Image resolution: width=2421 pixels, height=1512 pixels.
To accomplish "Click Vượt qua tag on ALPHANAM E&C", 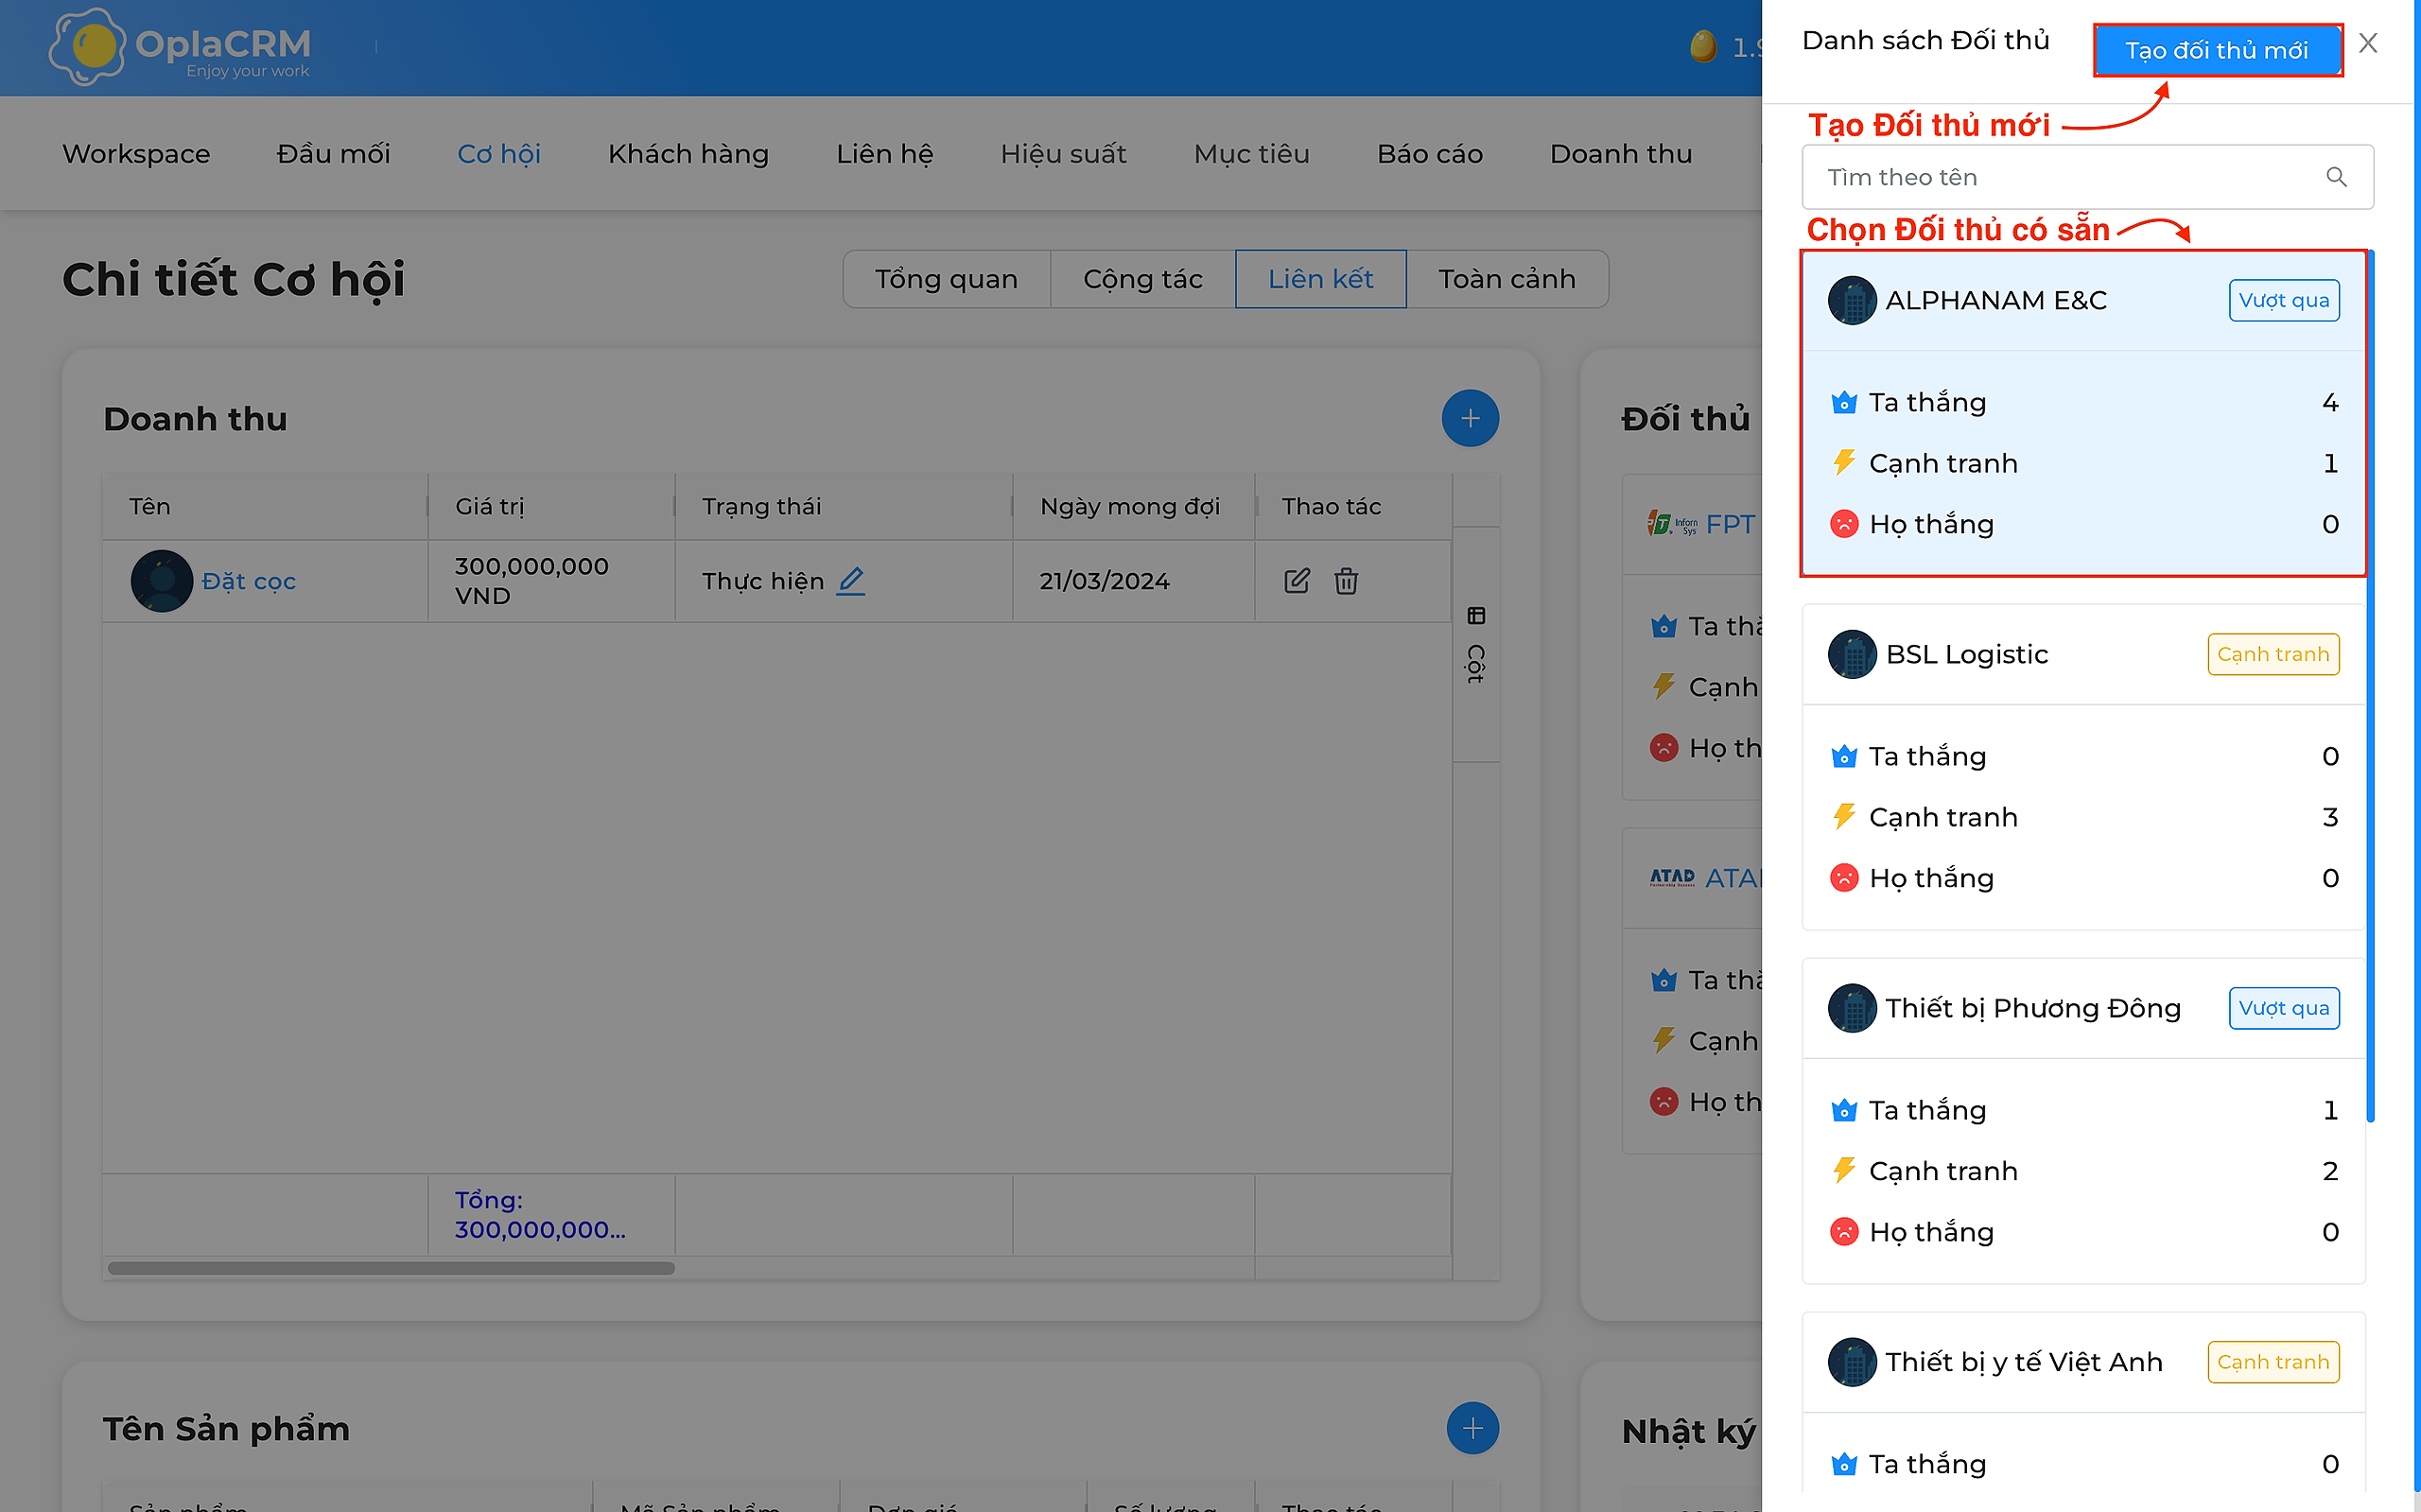I will (x=2284, y=300).
